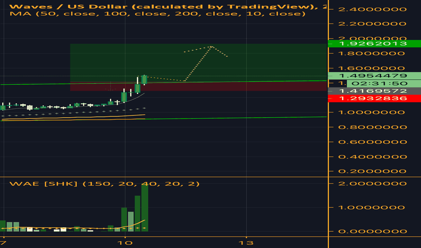This screenshot has height=248, width=421.
Task: Select the red stop-loss zone of the long position
Action: click(x=198, y=86)
